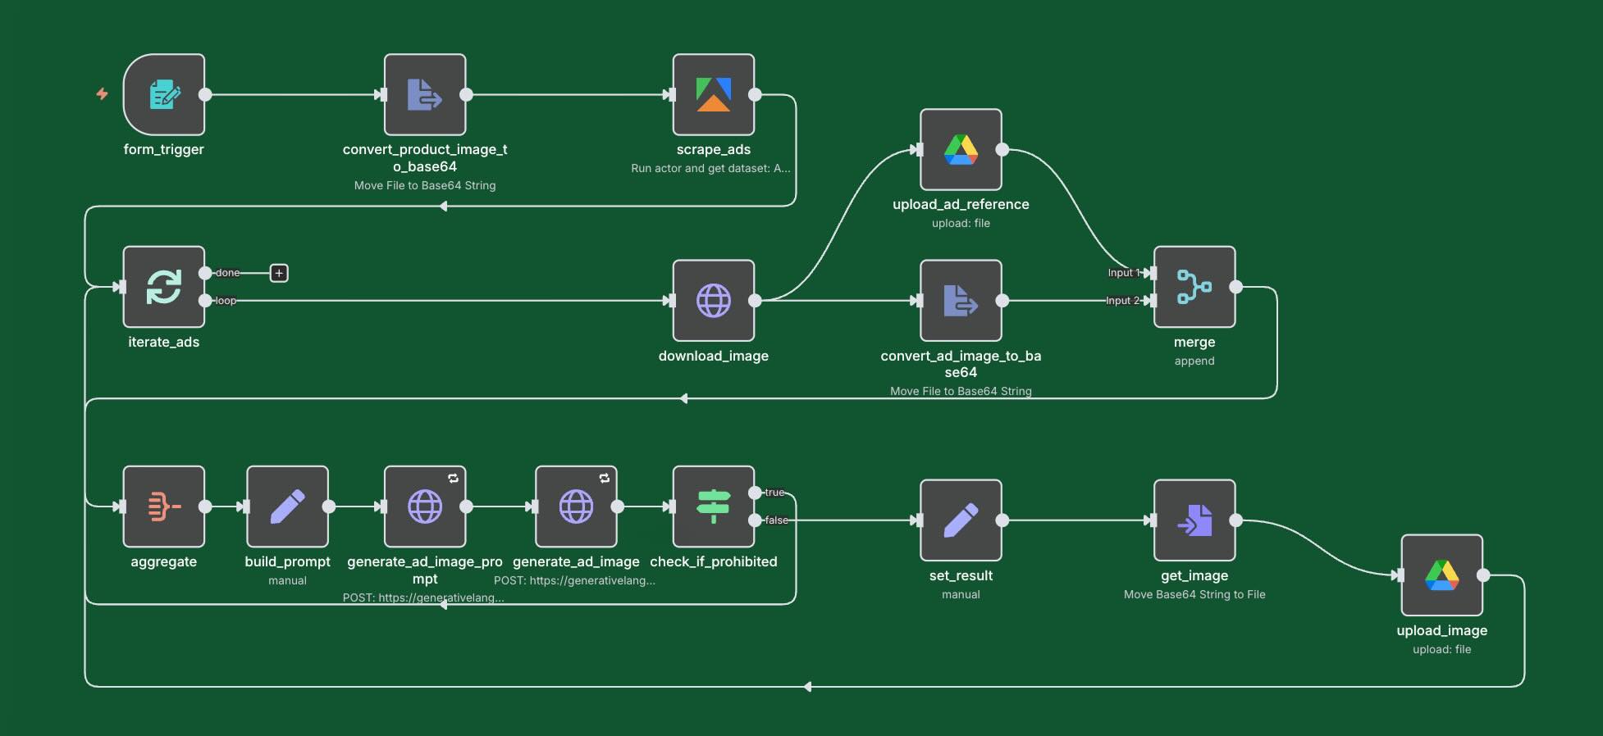Open the set_result node
This screenshot has height=736, width=1603.
coord(961,520)
